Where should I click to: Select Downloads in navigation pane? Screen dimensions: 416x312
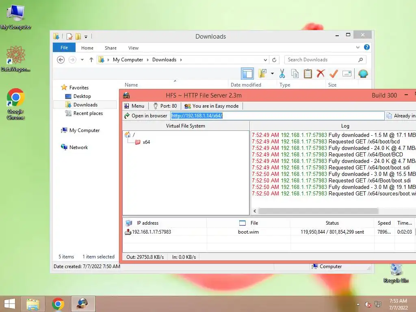click(x=85, y=105)
